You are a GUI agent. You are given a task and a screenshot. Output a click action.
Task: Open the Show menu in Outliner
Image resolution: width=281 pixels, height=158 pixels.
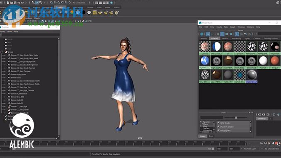pos(10,32)
